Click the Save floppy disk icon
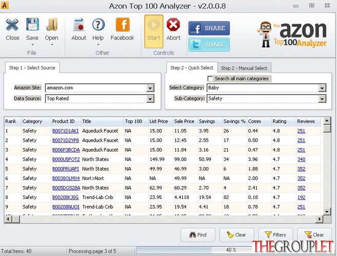Screen dimensions: 337x256 32,24
